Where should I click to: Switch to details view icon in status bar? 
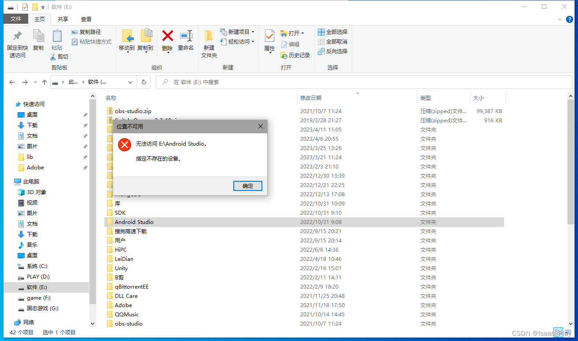[558, 332]
